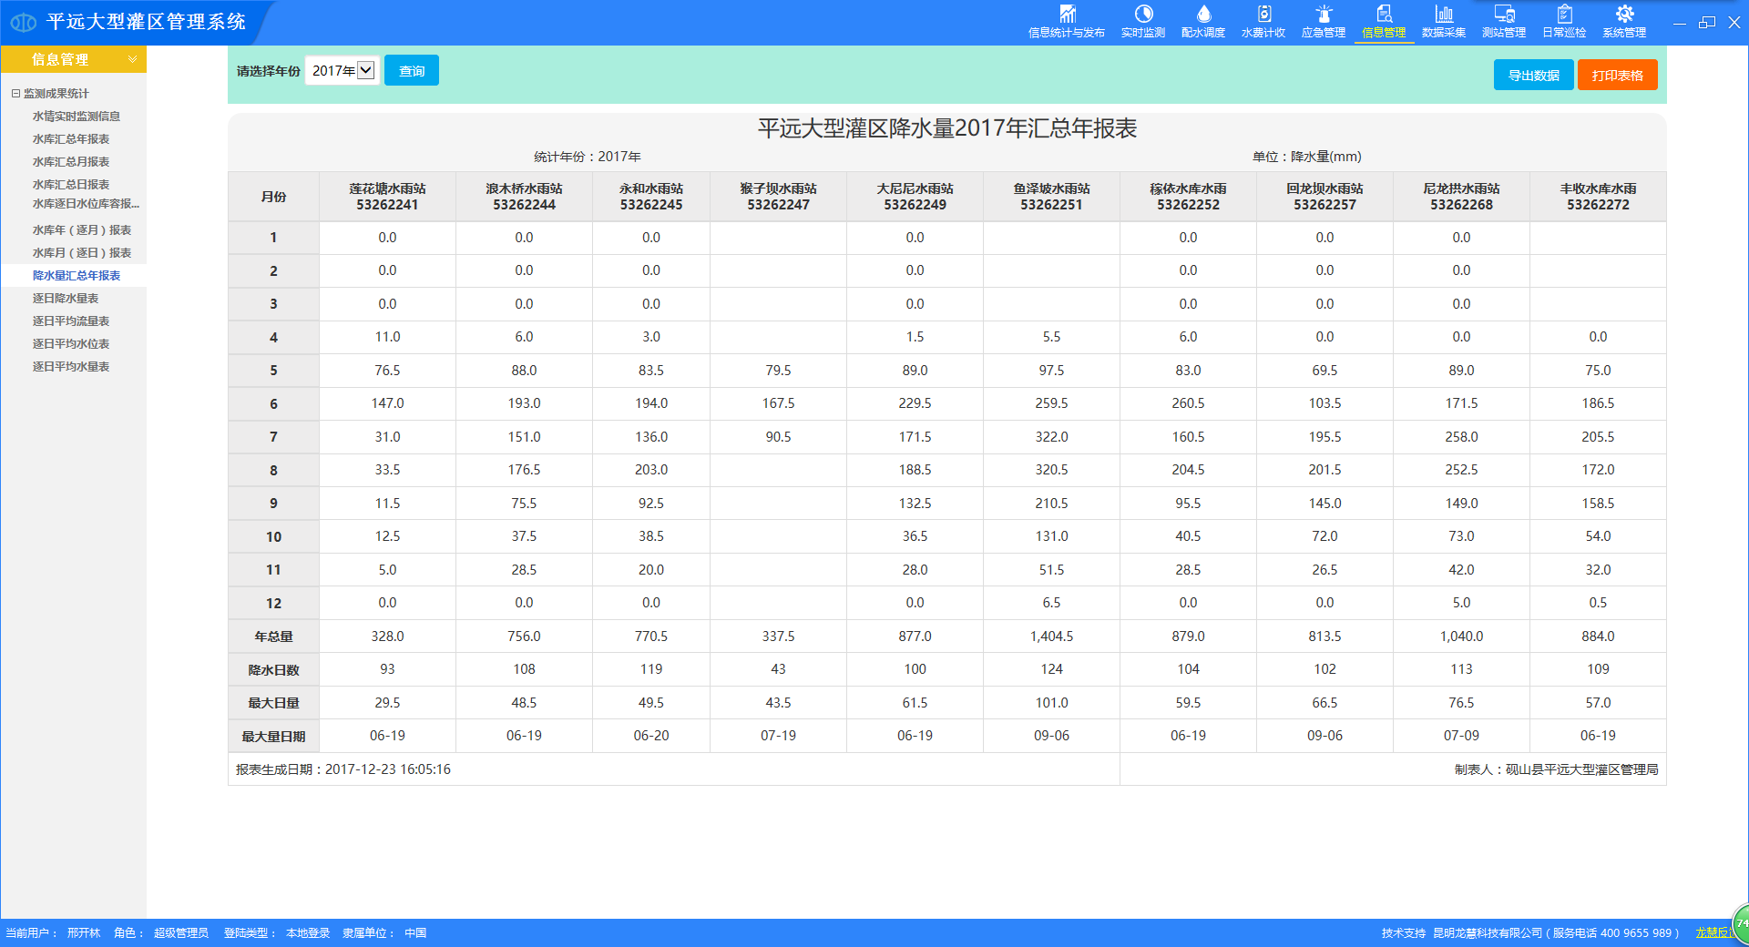
Task: Open 测站管理 monitor icon
Action: coord(1504,15)
